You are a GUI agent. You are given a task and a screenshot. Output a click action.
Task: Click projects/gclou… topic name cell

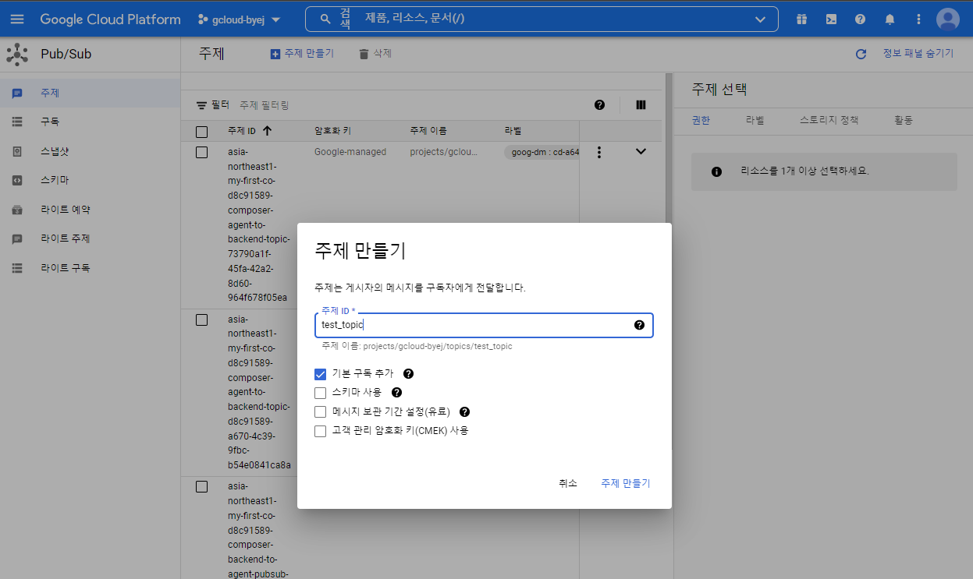tap(444, 152)
